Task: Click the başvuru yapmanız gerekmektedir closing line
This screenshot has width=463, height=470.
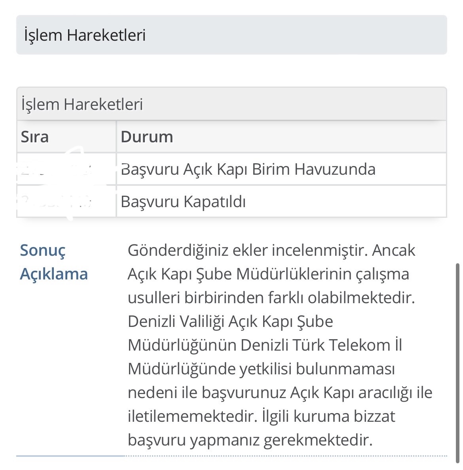Action: pyautogui.click(x=250, y=440)
